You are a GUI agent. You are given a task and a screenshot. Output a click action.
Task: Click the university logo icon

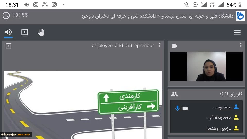point(240,16)
